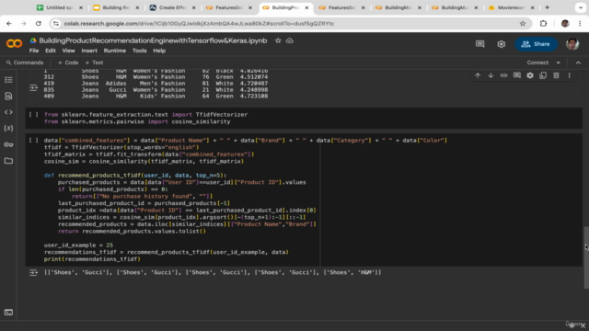Click Connect to start runtime
The width and height of the screenshot is (589, 331).
tap(537, 63)
